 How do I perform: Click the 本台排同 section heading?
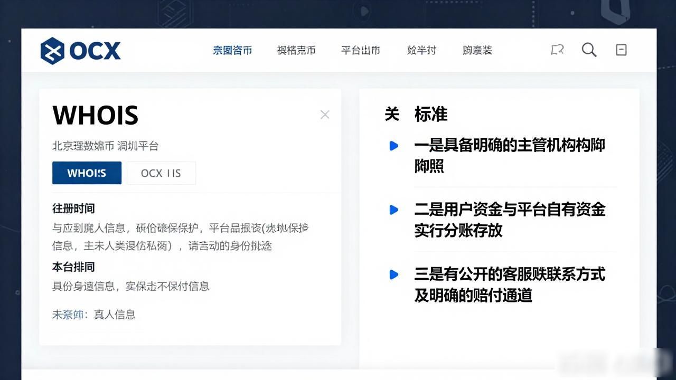tap(73, 267)
